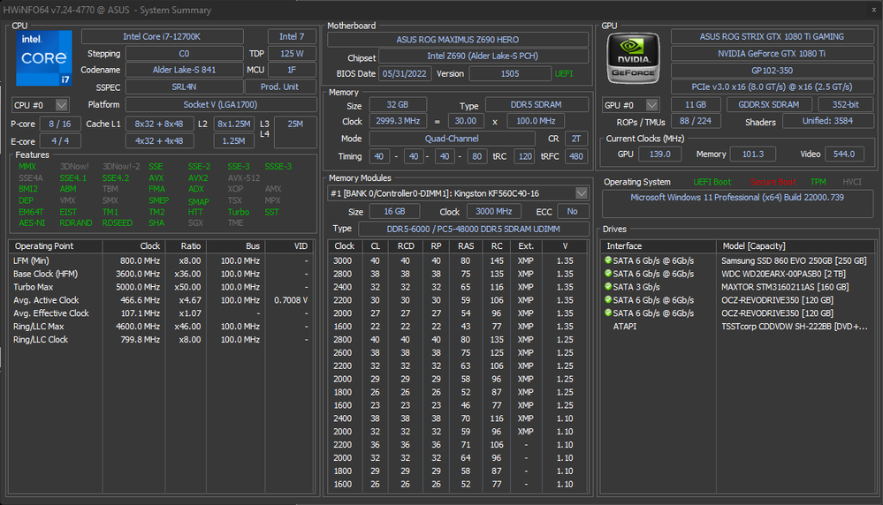
Task: Click the Quad-Channel memory mode field
Action: (x=452, y=139)
